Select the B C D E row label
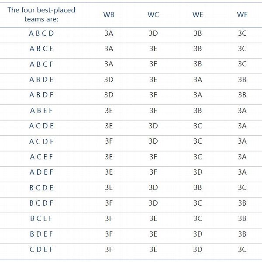Viewport: 262px width, 262px height. (41, 188)
